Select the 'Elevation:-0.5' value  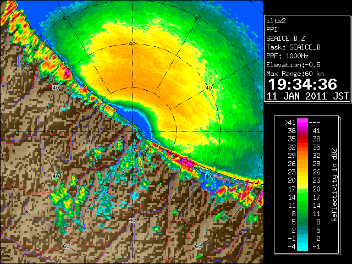coord(293,65)
